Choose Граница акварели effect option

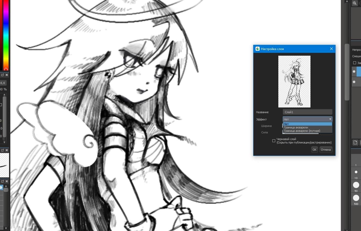coord(307,127)
